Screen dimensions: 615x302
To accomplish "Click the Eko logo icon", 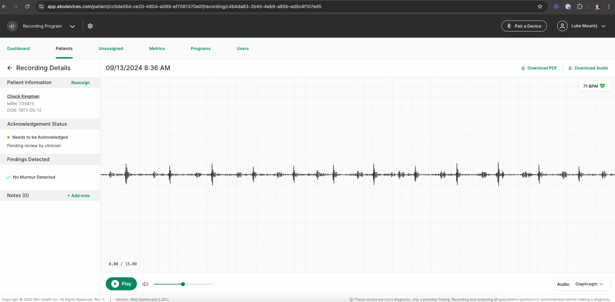I will click(12, 26).
